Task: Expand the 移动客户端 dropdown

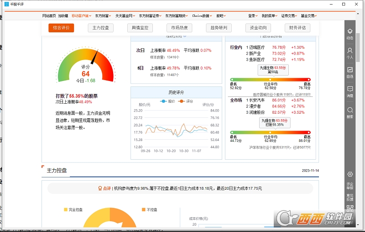Action: (81, 16)
